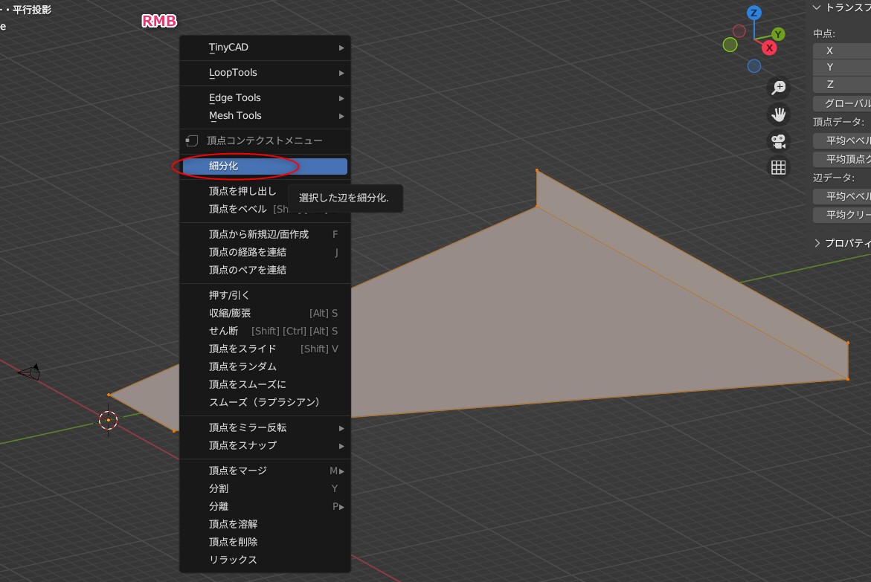Collapse the トランスフォーム panel
The image size is (871, 582).
pos(817,7)
